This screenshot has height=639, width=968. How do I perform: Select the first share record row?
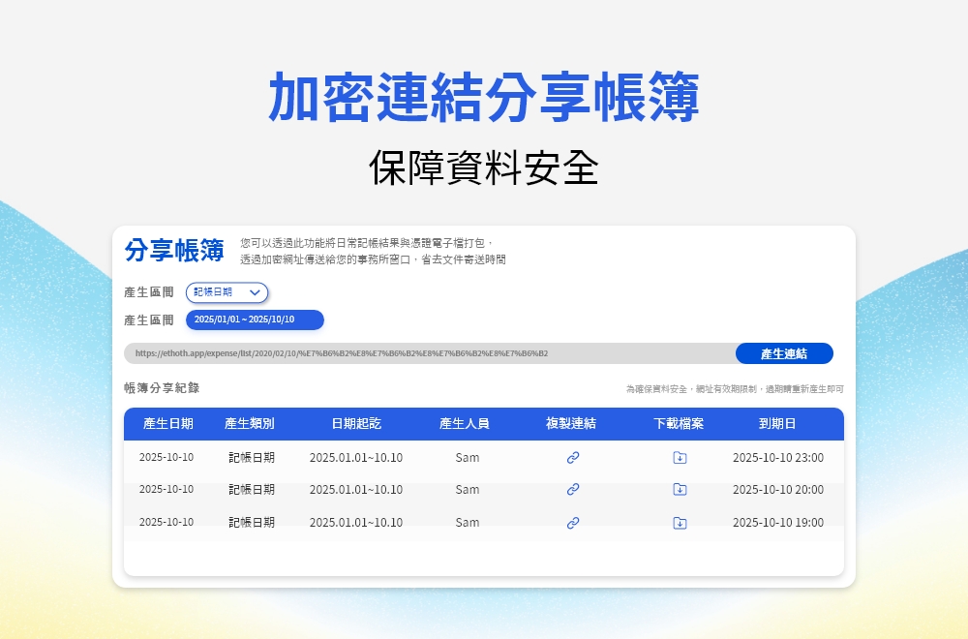tap(387, 457)
